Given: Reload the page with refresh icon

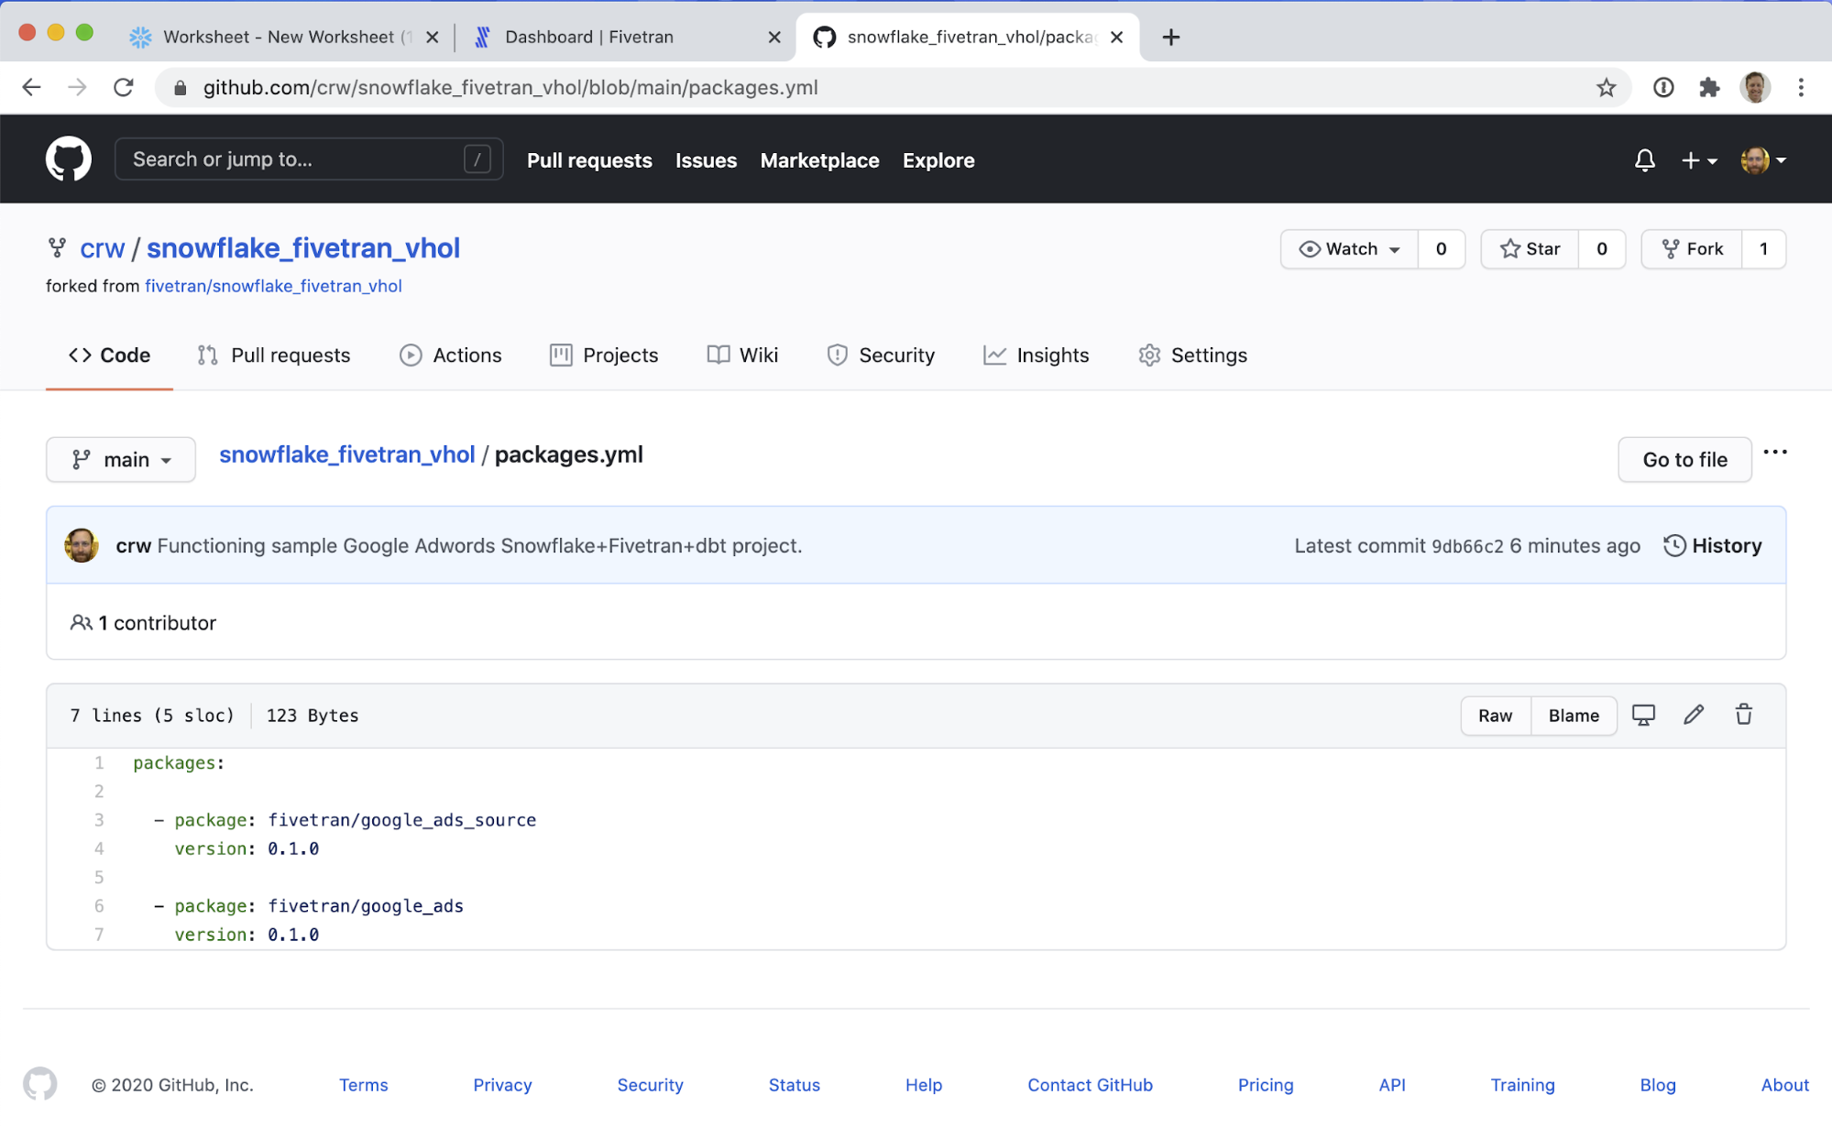Looking at the screenshot, I should (124, 88).
